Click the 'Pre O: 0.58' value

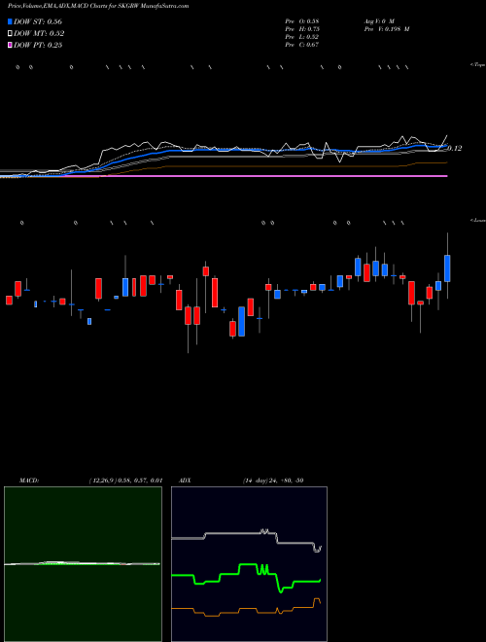pyautogui.click(x=302, y=20)
